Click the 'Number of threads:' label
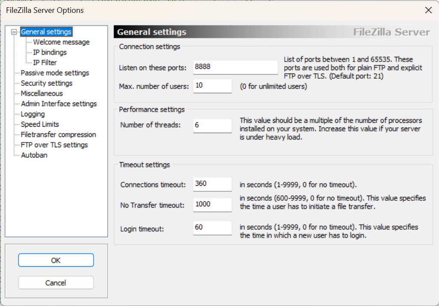 (150, 125)
